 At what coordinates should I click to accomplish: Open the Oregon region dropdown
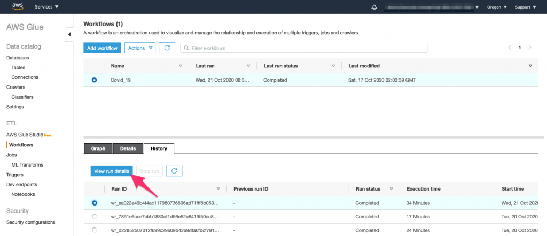click(497, 7)
